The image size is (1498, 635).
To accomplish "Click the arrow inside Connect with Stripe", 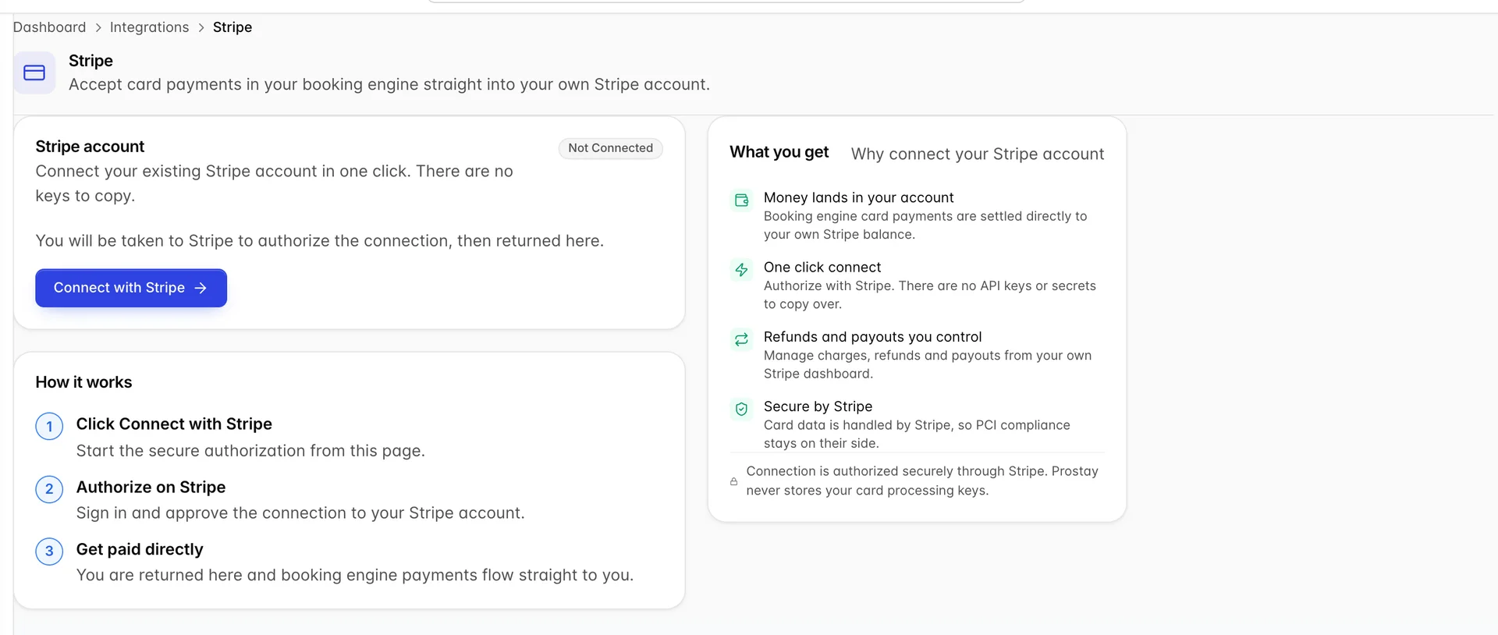I will pyautogui.click(x=201, y=288).
